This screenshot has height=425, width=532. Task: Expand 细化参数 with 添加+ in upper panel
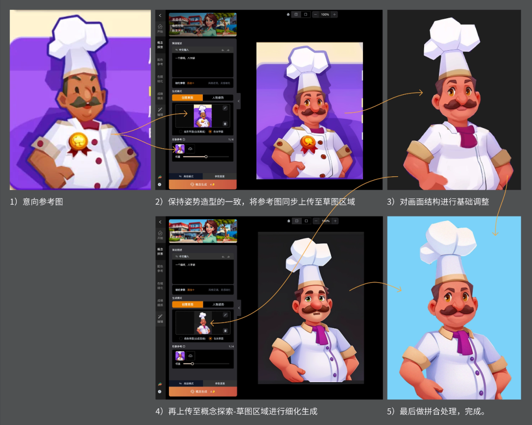click(191, 83)
